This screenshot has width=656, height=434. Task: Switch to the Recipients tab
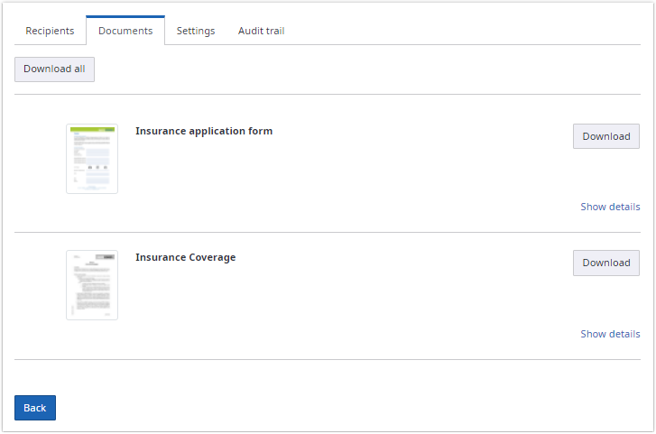point(50,31)
